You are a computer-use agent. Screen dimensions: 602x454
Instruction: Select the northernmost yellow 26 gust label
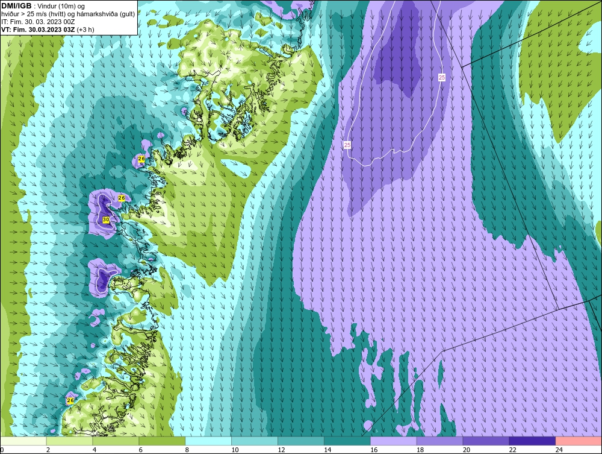pos(141,159)
